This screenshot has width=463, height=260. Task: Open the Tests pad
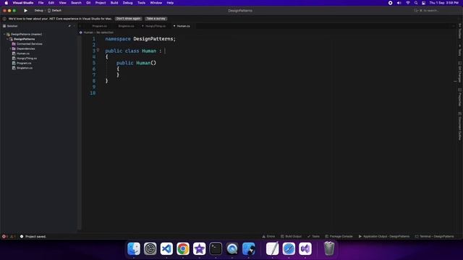point(313,236)
